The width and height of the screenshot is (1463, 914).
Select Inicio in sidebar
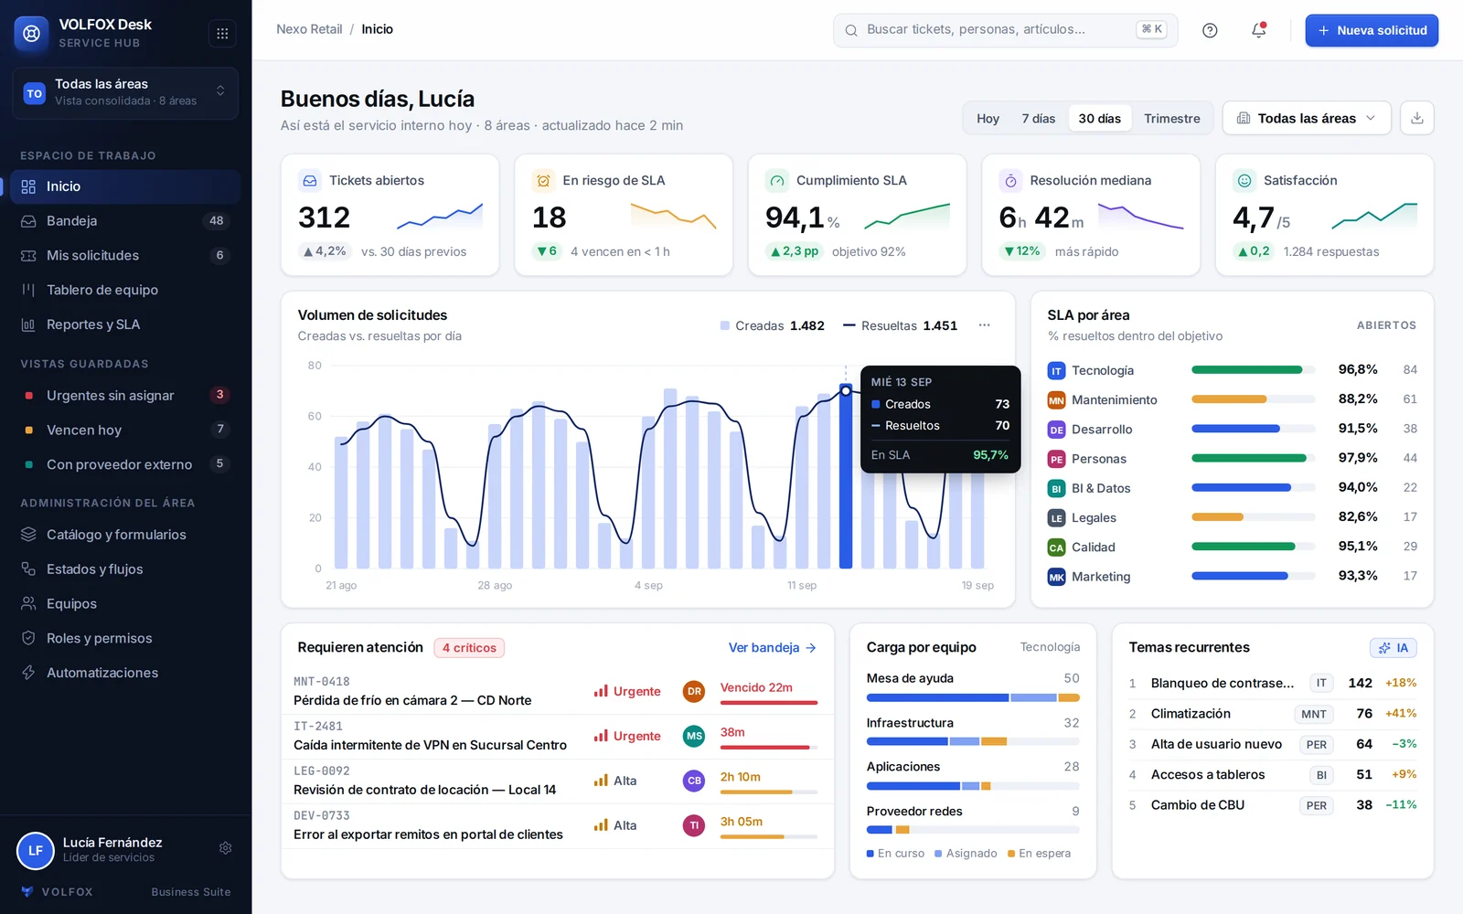pos(125,186)
